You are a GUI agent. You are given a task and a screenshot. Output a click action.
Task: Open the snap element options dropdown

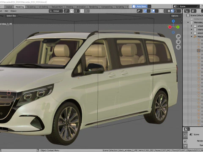point(77,11)
